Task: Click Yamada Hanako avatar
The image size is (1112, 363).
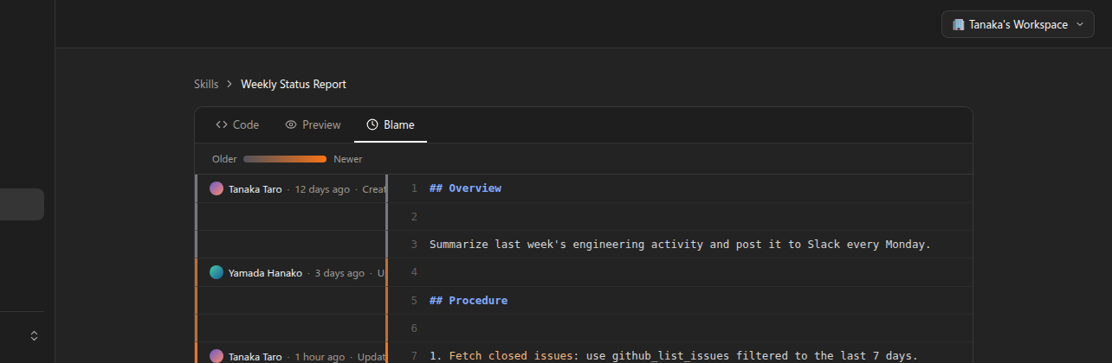Action: pos(217,272)
